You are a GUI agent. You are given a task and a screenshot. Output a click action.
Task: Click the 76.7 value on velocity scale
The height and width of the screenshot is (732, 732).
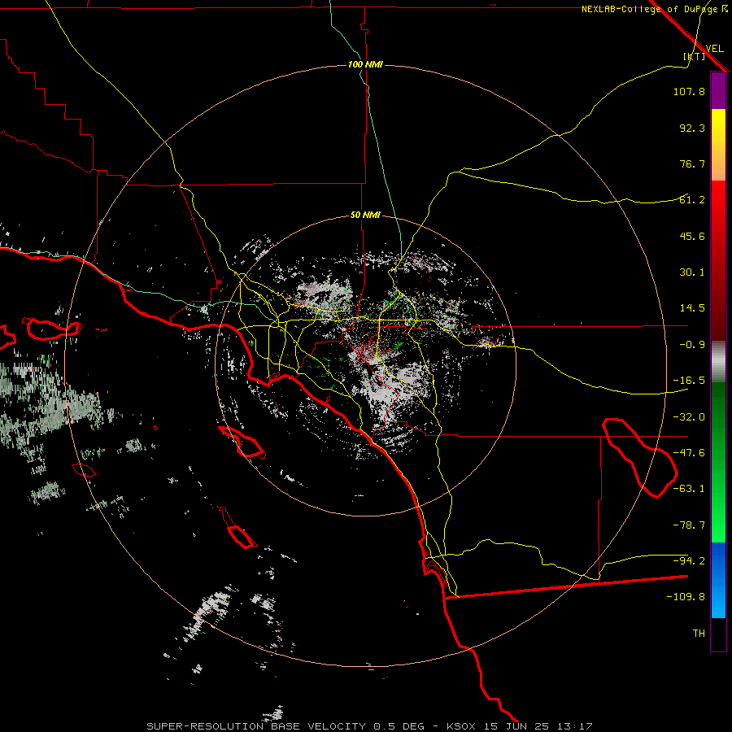(x=692, y=163)
